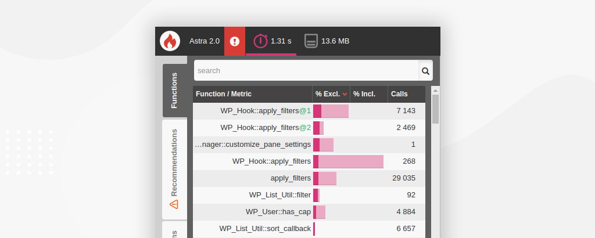Click the Recommendations warning triangle icon
The image size is (595, 238).
coord(174,204)
